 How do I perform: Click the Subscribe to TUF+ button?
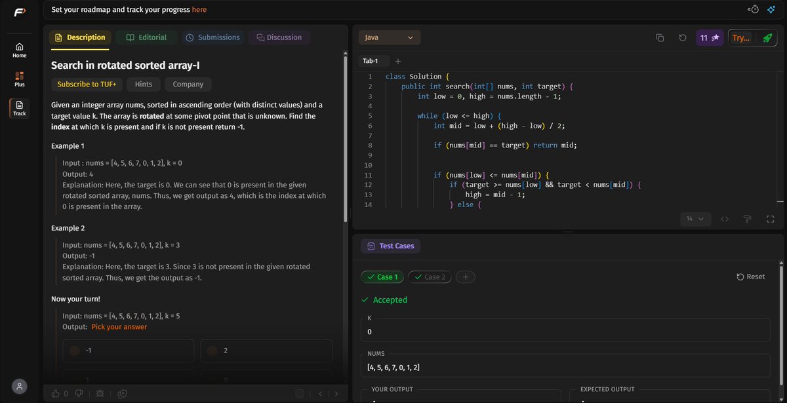(87, 84)
